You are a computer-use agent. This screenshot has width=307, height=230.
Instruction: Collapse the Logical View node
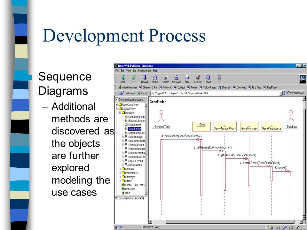[117, 109]
